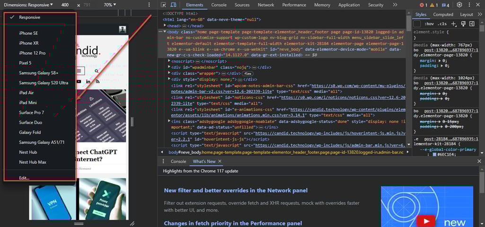Viewport: 485px width, 227px height.
Task: Expand the head element node
Action: tap(165, 26)
